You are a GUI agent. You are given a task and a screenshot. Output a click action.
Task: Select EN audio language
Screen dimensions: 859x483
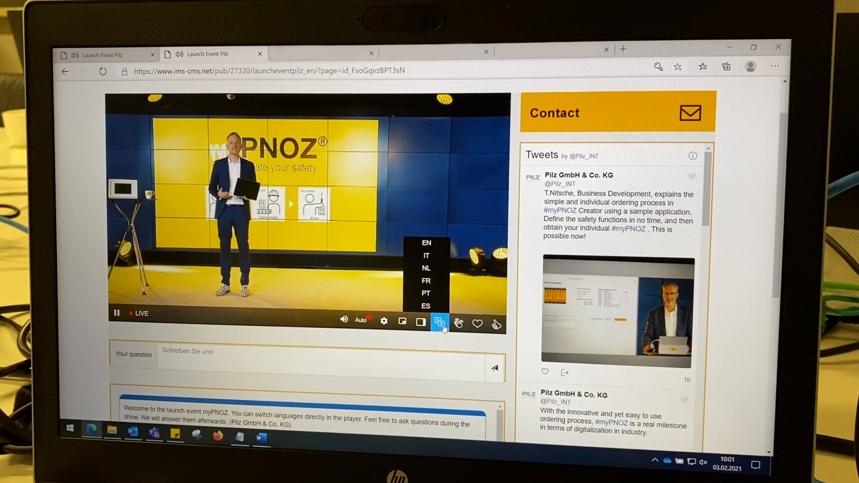(x=426, y=242)
